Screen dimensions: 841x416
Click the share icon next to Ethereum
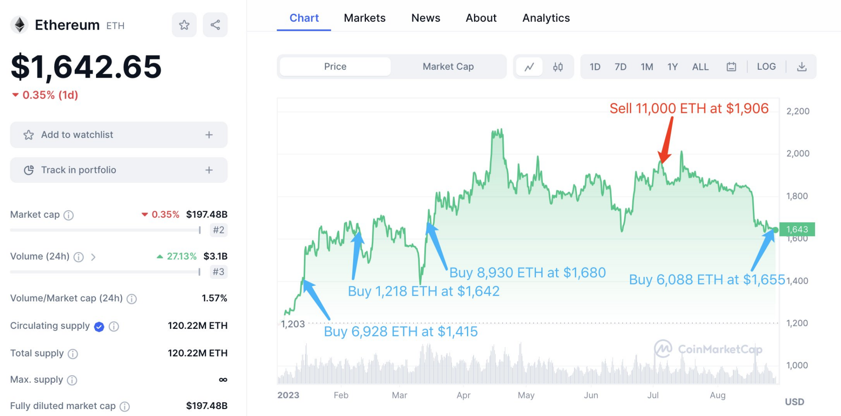coord(215,25)
